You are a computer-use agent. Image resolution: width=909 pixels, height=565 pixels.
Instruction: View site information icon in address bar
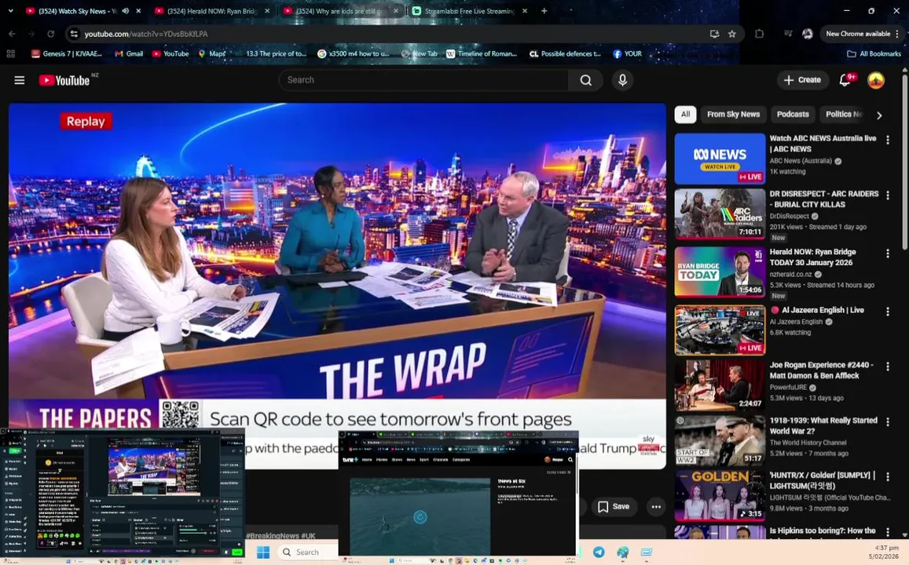click(x=74, y=34)
